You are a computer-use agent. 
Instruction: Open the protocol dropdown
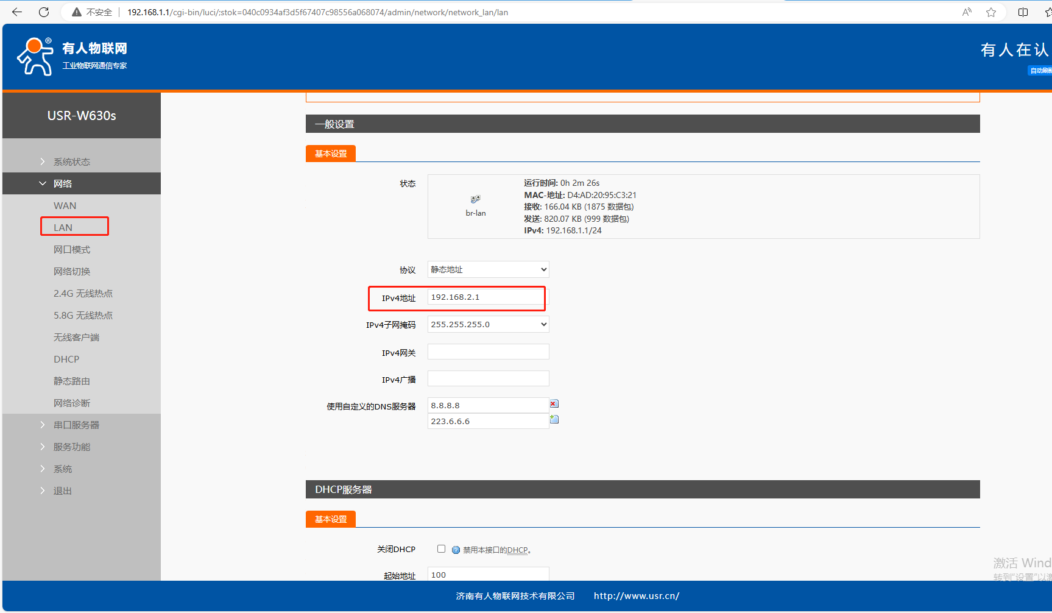click(x=488, y=269)
